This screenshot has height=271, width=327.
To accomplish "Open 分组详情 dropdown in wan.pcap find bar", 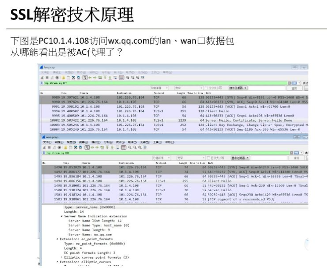I will click(x=161, y=158).
